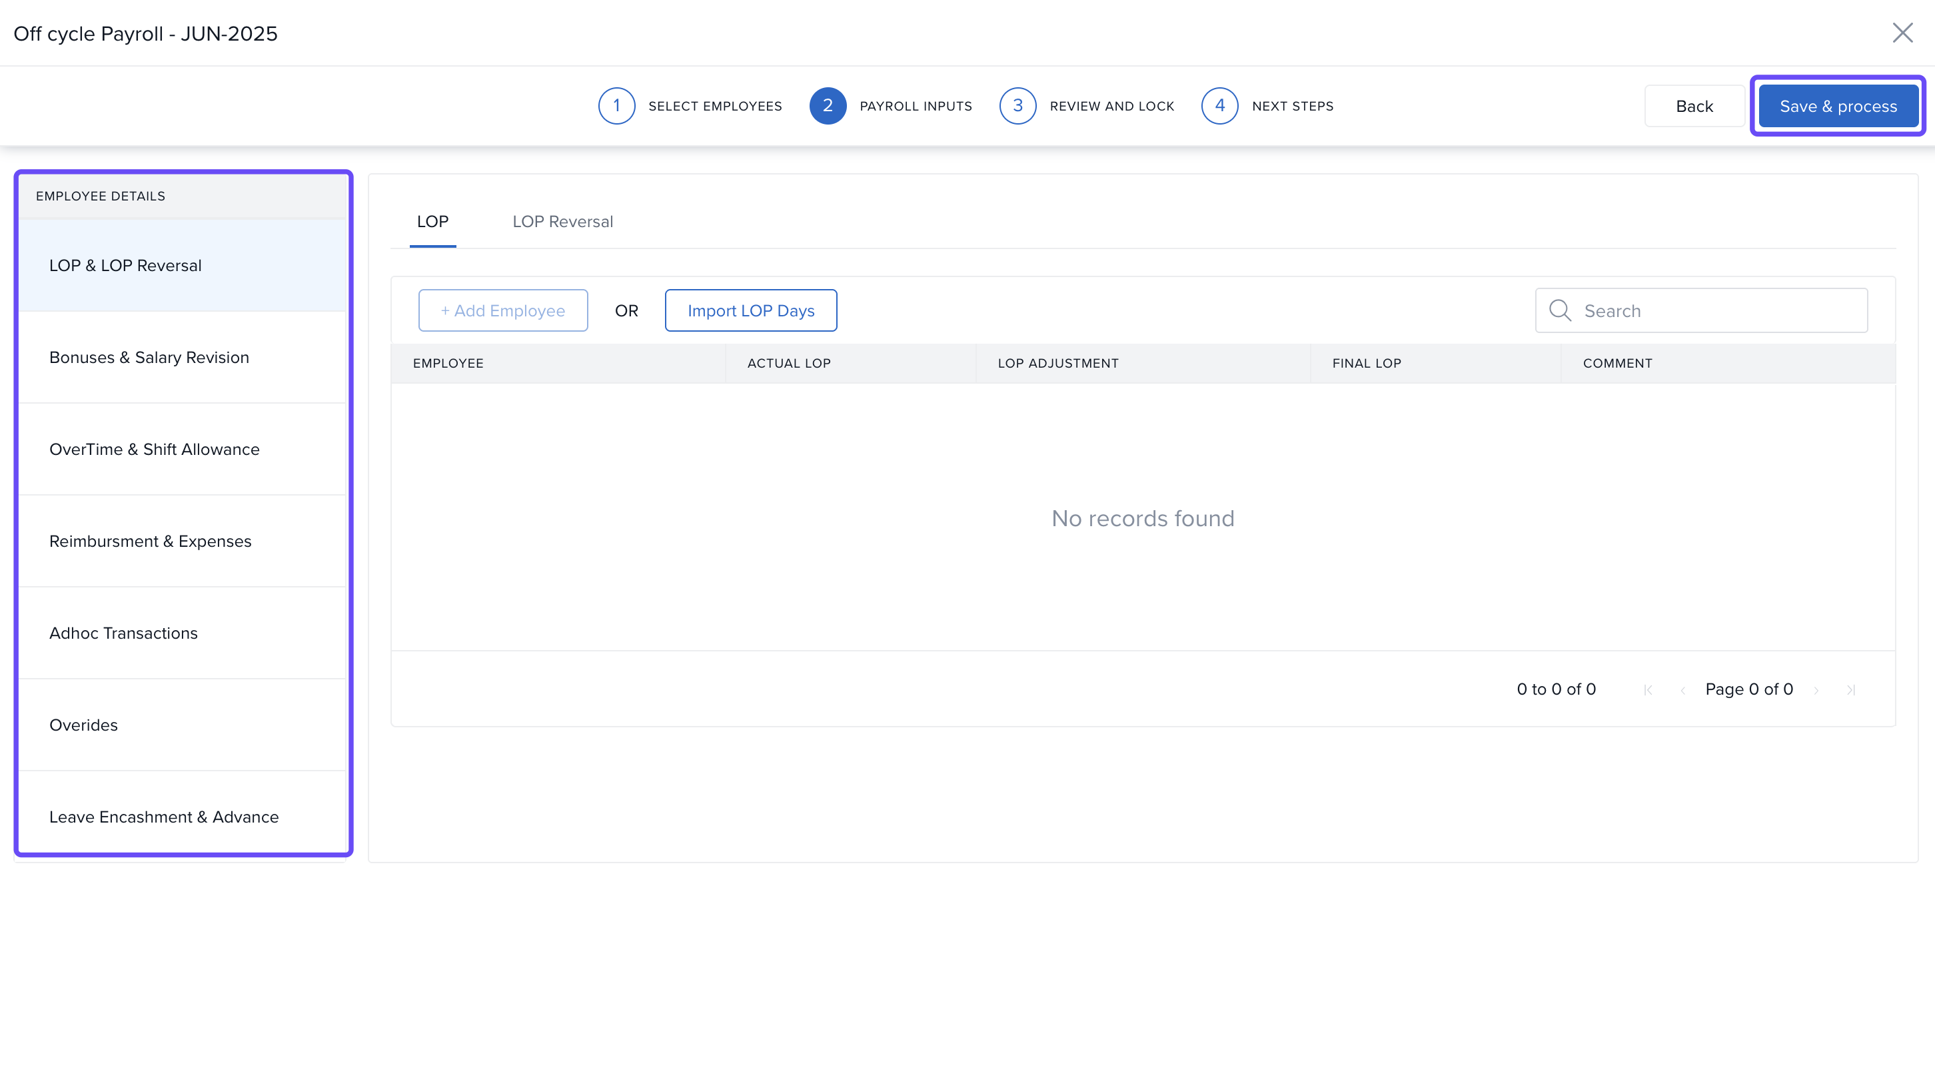Click step 4 Next Steps circle
The image size is (1935, 1073).
[1220, 106]
